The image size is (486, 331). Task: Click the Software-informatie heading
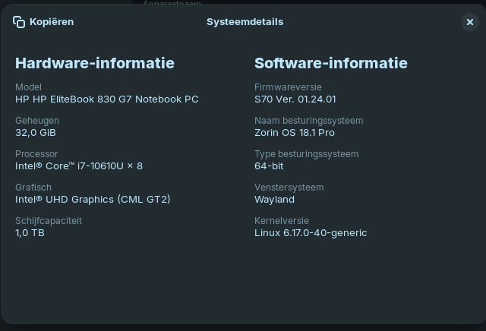pos(331,63)
